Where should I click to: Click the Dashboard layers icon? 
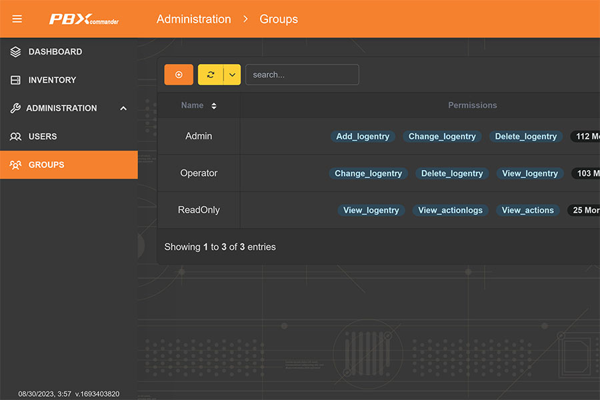coord(16,52)
